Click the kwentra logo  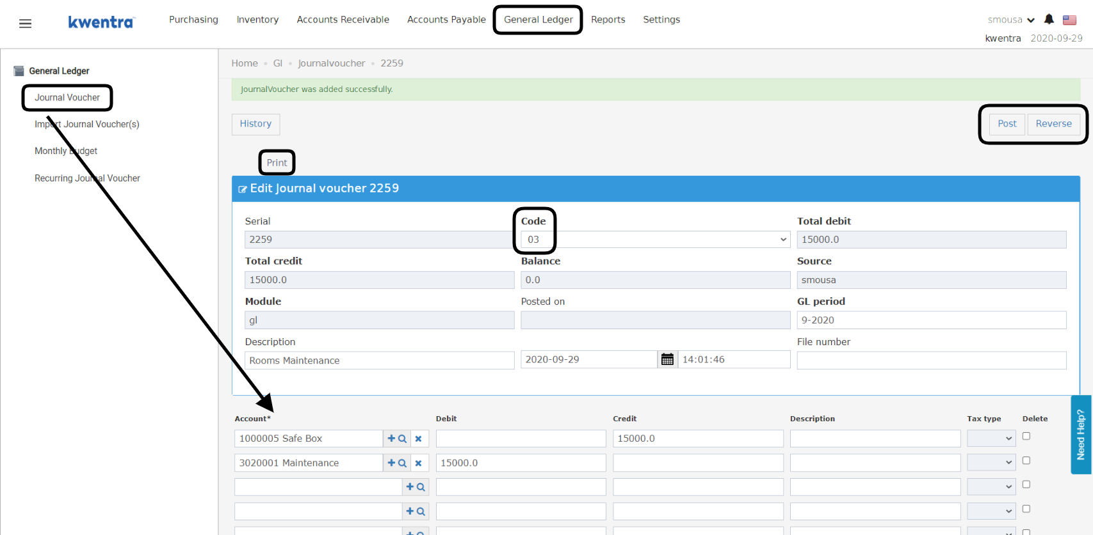(x=101, y=22)
